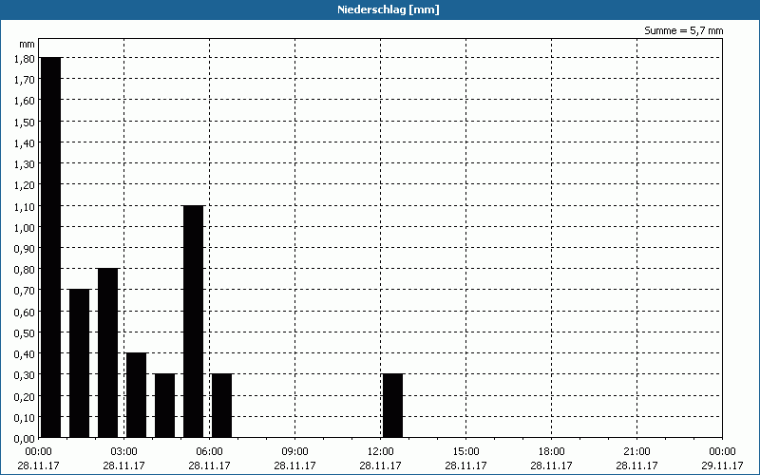
Task: Click the 09:00 time axis label
Action: click(x=294, y=452)
